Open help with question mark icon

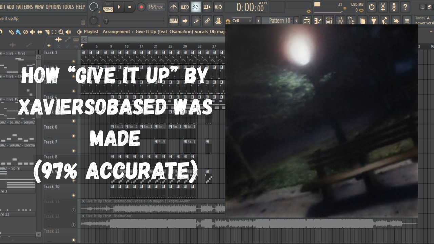pyautogui.click(x=405, y=7)
